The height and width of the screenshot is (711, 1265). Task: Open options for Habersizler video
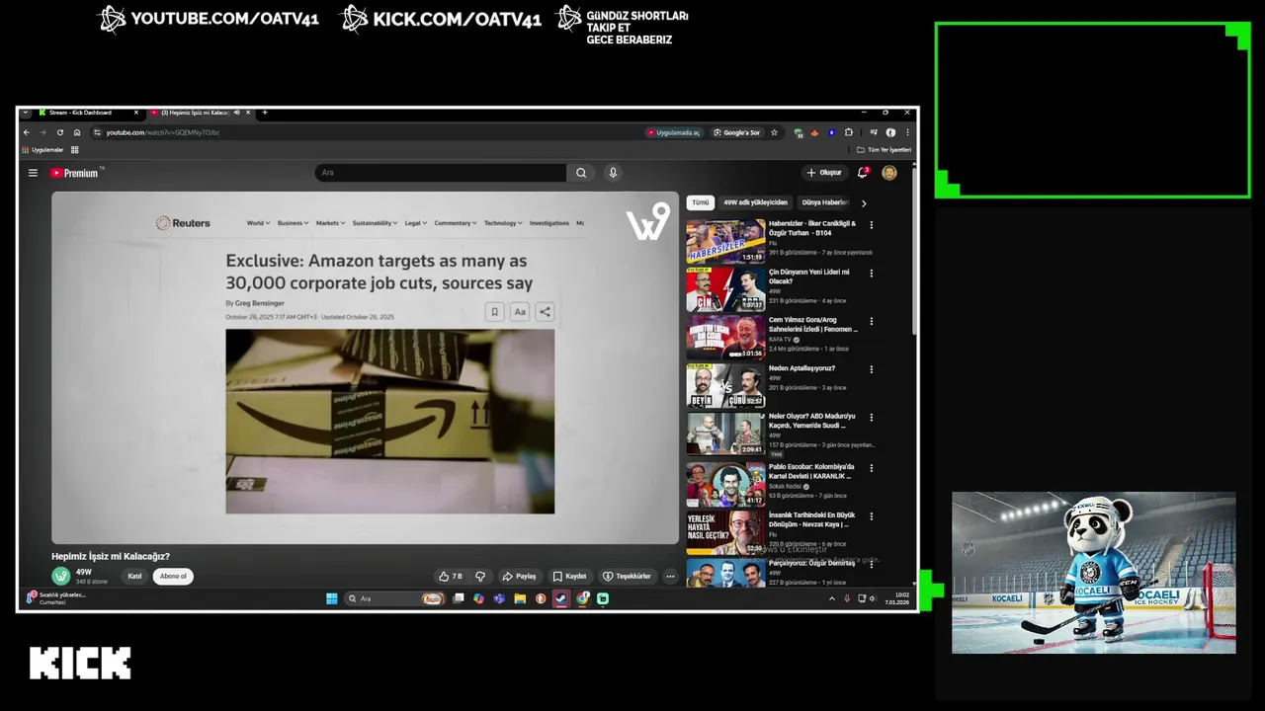(x=871, y=225)
